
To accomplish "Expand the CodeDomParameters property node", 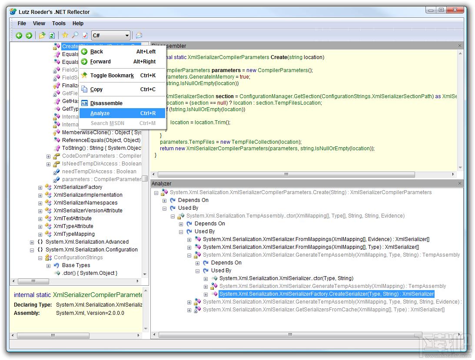I will [x=48, y=156].
